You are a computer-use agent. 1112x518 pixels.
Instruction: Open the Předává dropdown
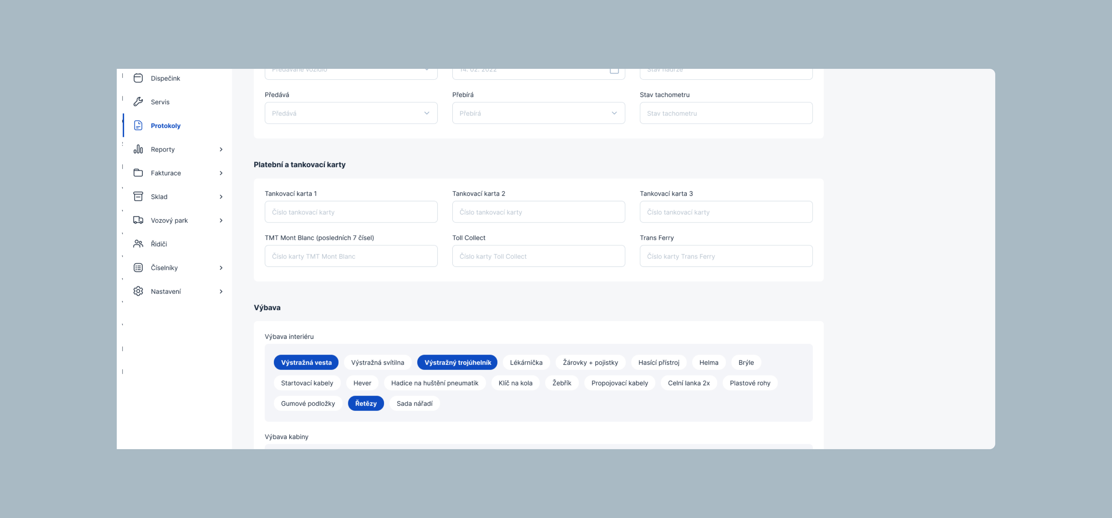351,113
